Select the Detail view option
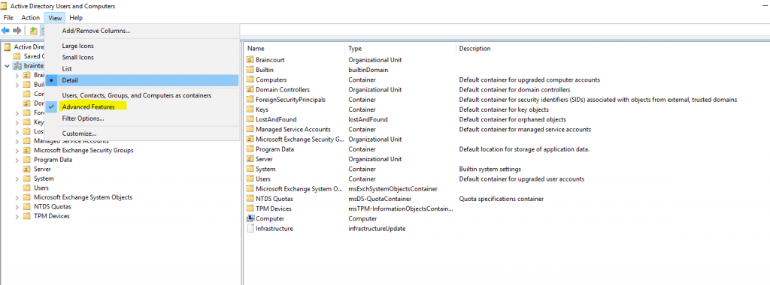 (x=141, y=80)
